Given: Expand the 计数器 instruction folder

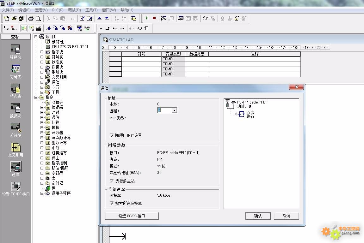Looking at the screenshot, I should 42,133.
